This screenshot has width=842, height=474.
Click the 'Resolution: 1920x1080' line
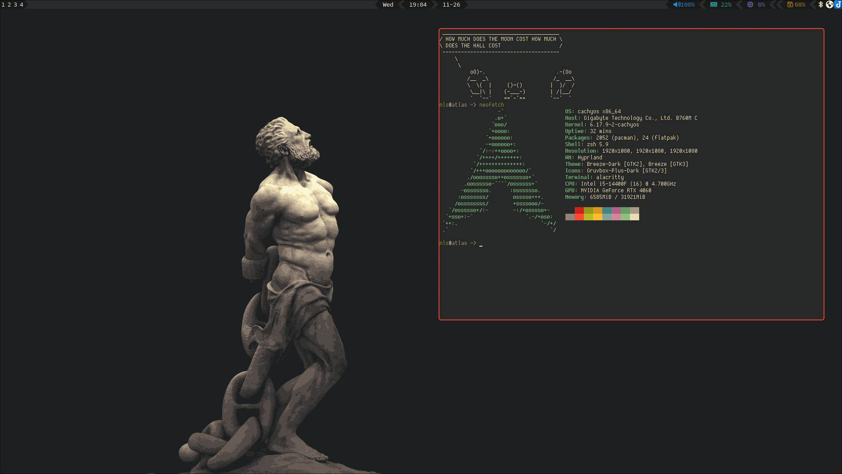click(x=631, y=151)
